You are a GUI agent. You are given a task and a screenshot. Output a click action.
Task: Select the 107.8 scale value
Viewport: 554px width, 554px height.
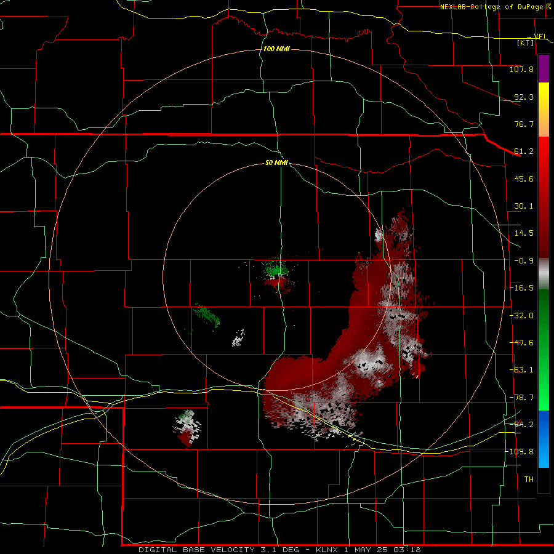(521, 69)
